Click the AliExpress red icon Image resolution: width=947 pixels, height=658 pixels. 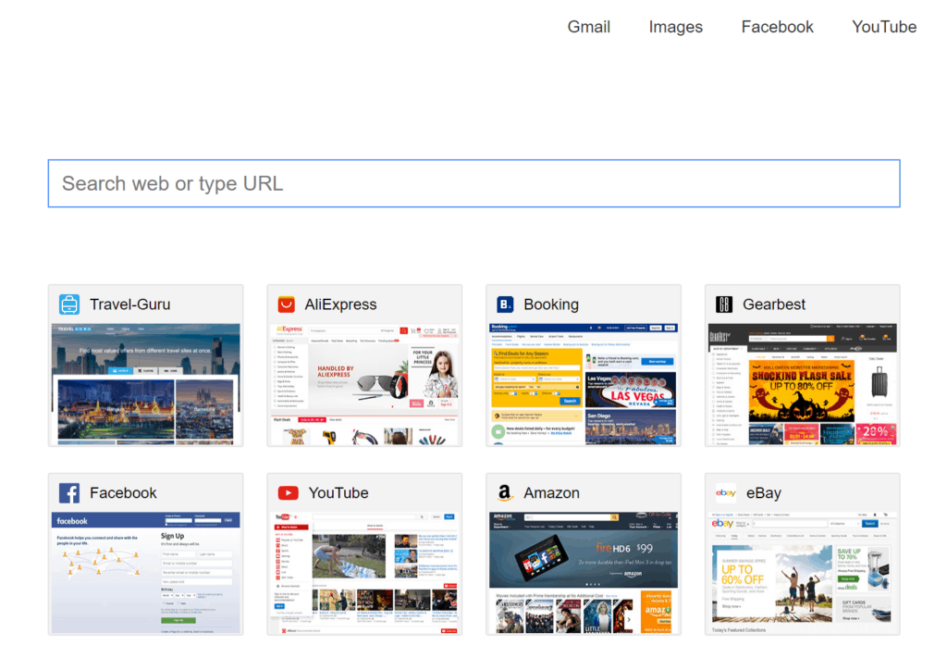[287, 304]
